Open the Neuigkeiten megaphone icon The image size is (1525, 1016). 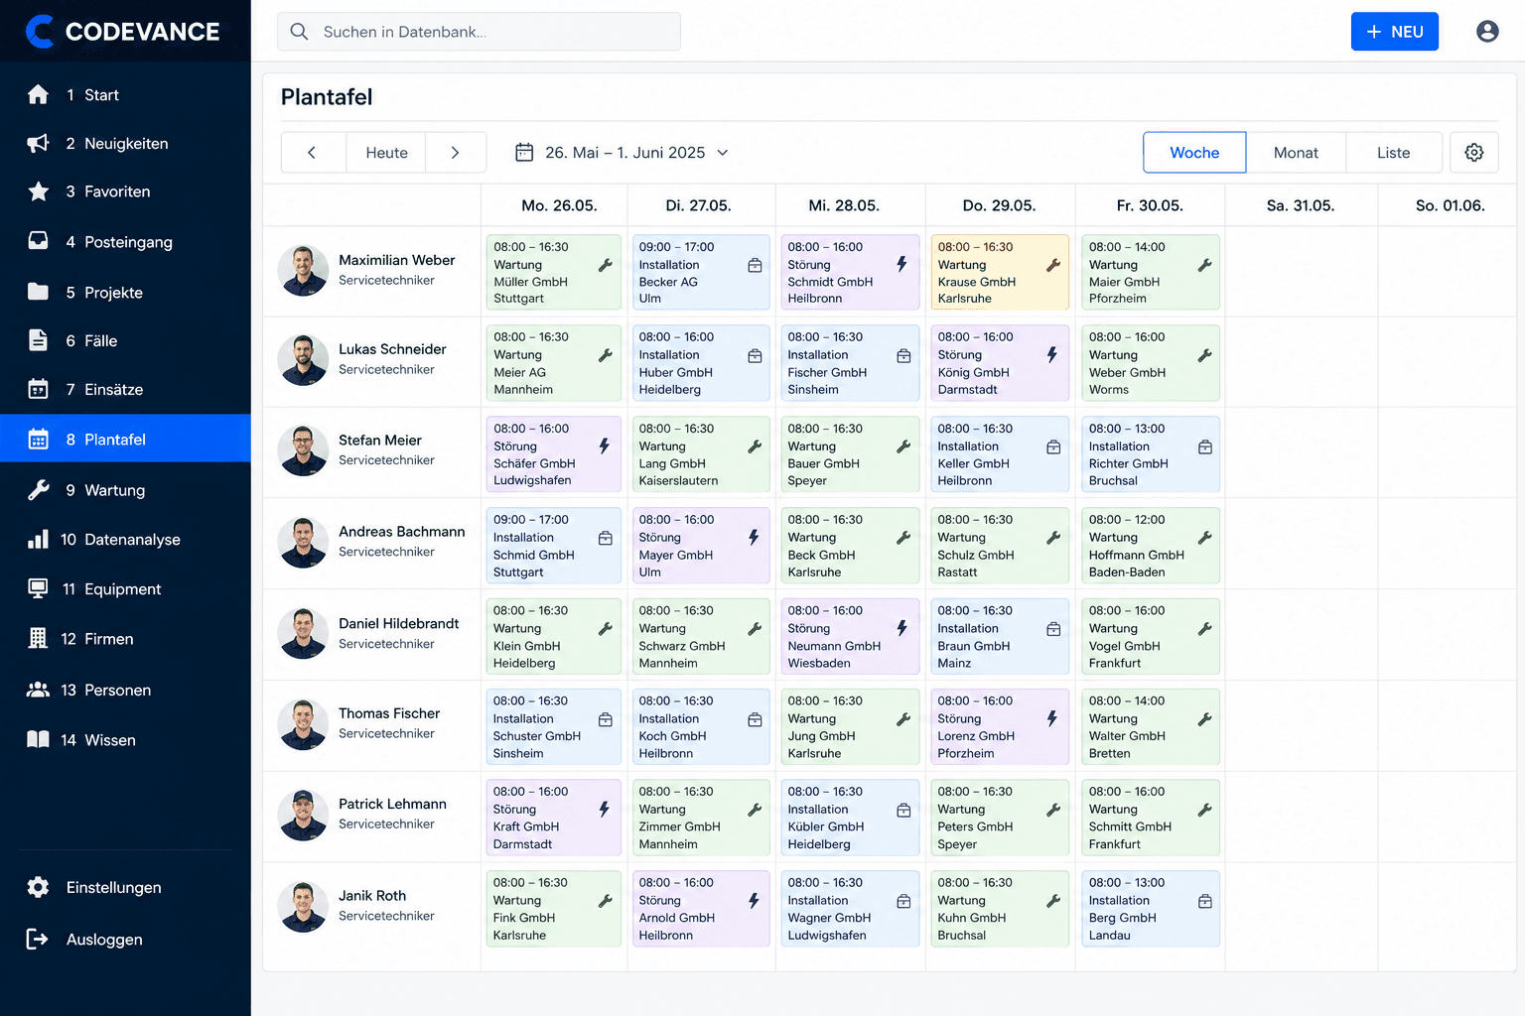pyautogui.click(x=38, y=143)
